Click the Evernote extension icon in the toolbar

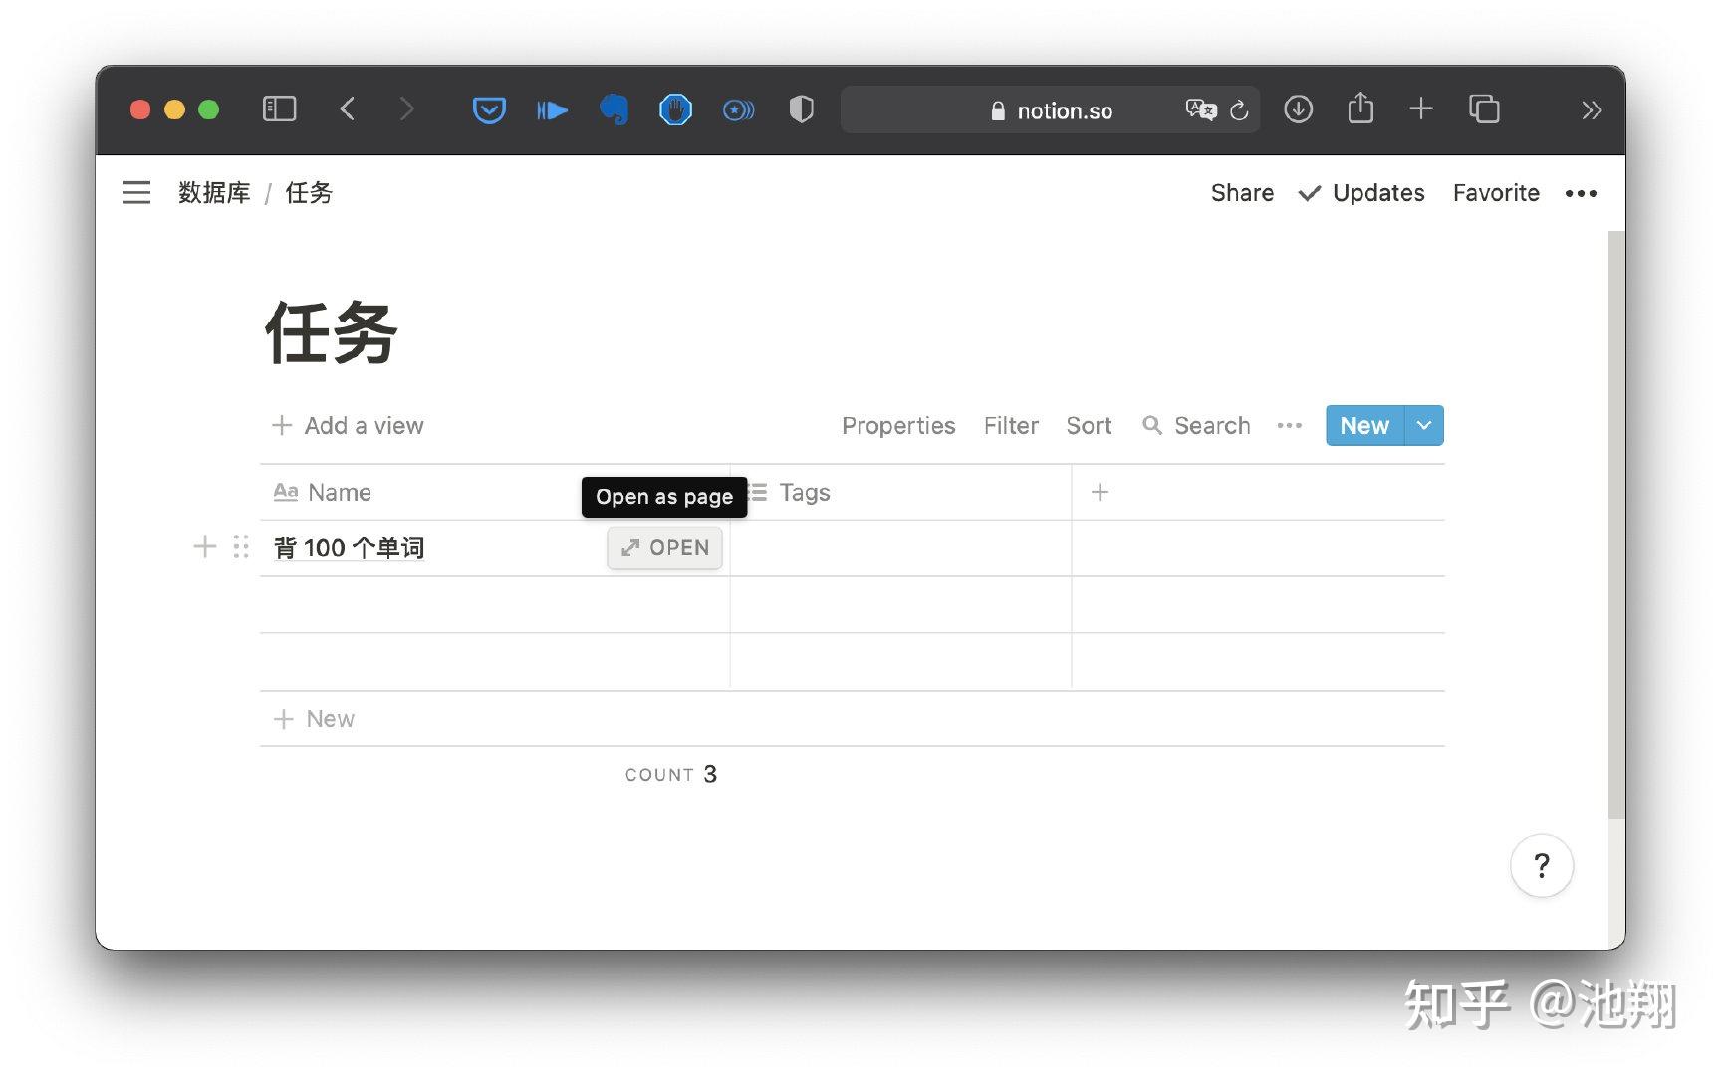614,109
